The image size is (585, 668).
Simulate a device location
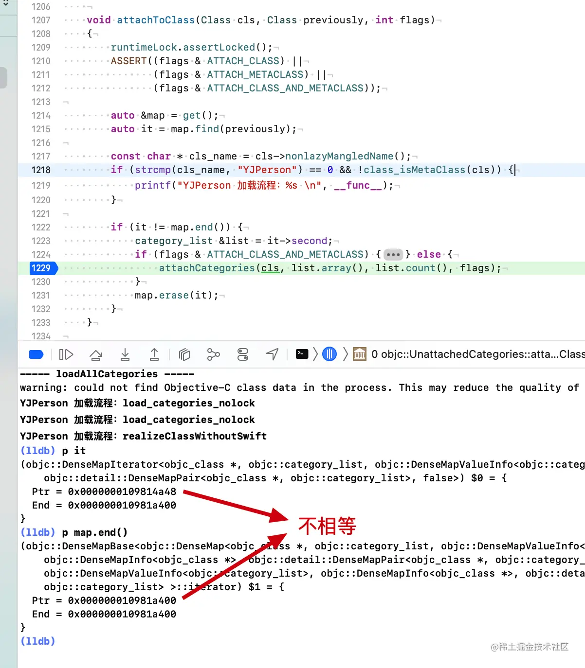272,354
